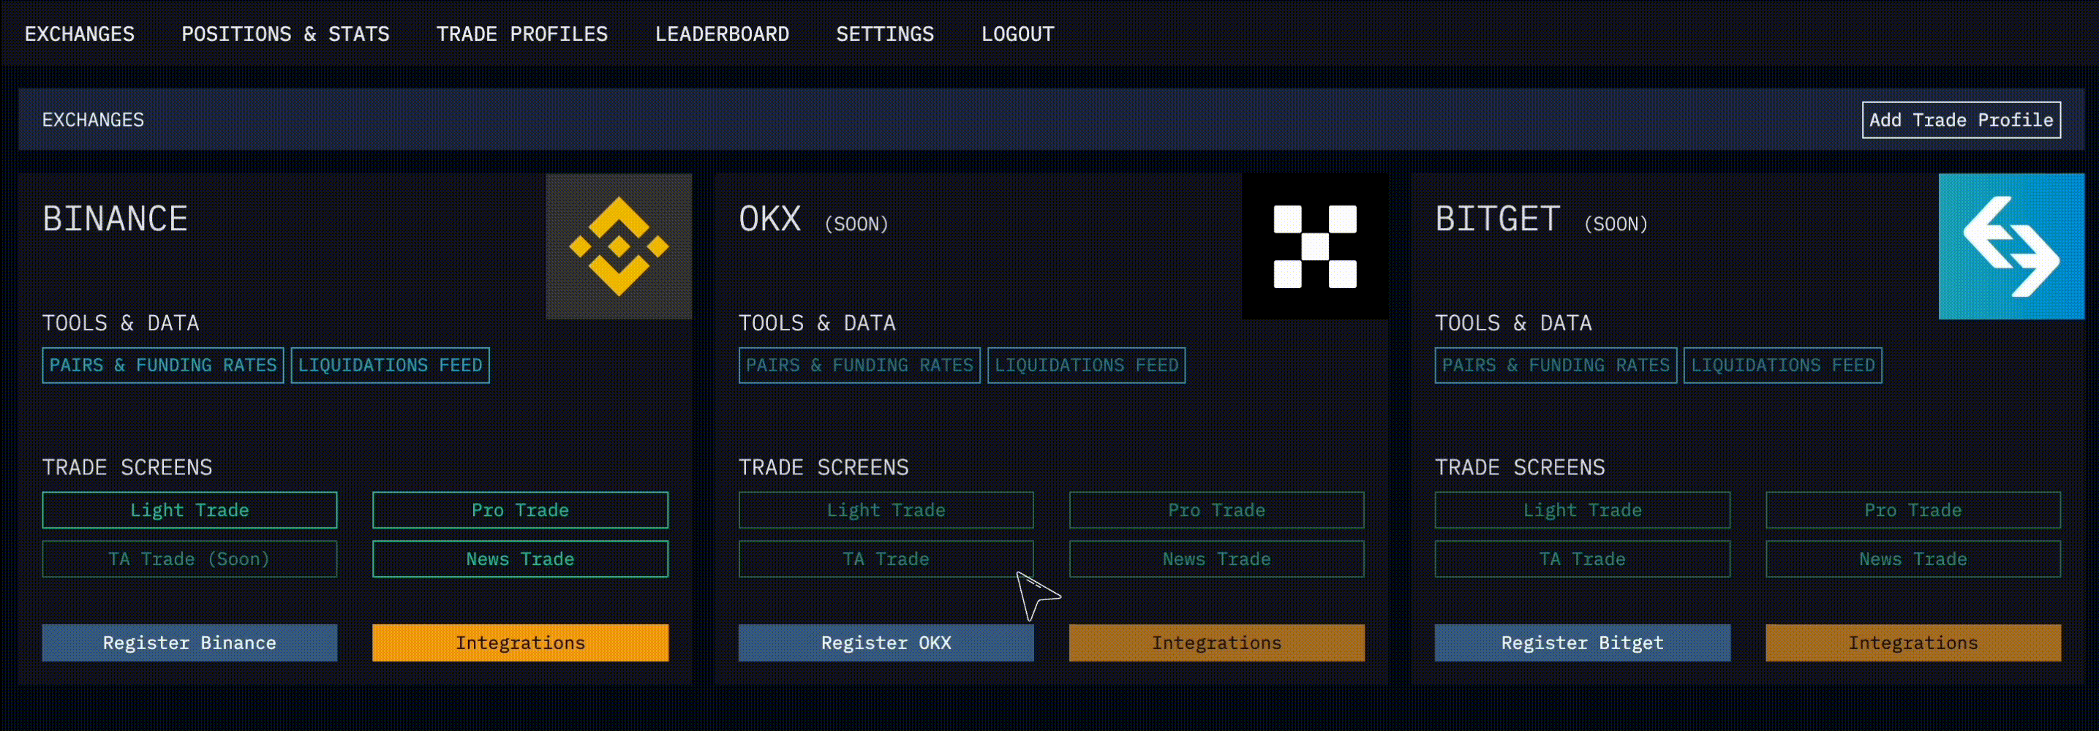
Task: Open the Exchanges menu item
Action: tap(80, 34)
